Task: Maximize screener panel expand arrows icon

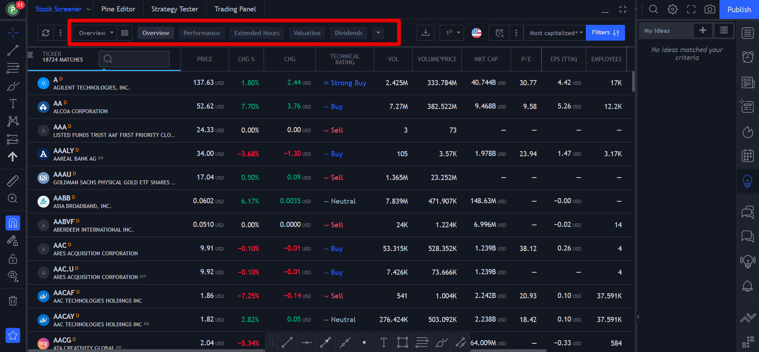Action: [623, 9]
